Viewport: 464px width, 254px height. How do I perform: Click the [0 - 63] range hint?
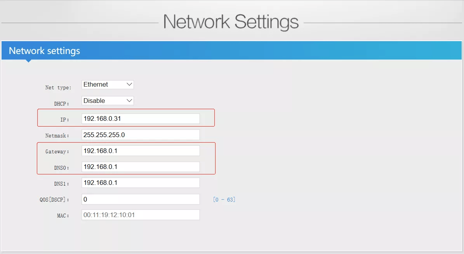(x=224, y=200)
